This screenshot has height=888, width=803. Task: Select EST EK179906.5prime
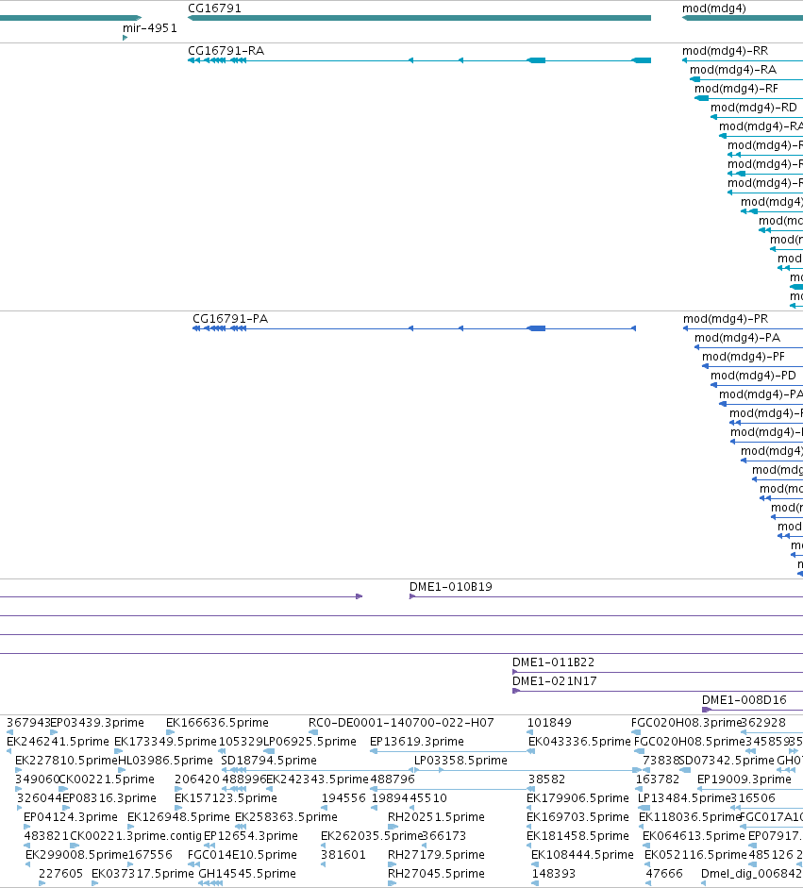pos(577,798)
